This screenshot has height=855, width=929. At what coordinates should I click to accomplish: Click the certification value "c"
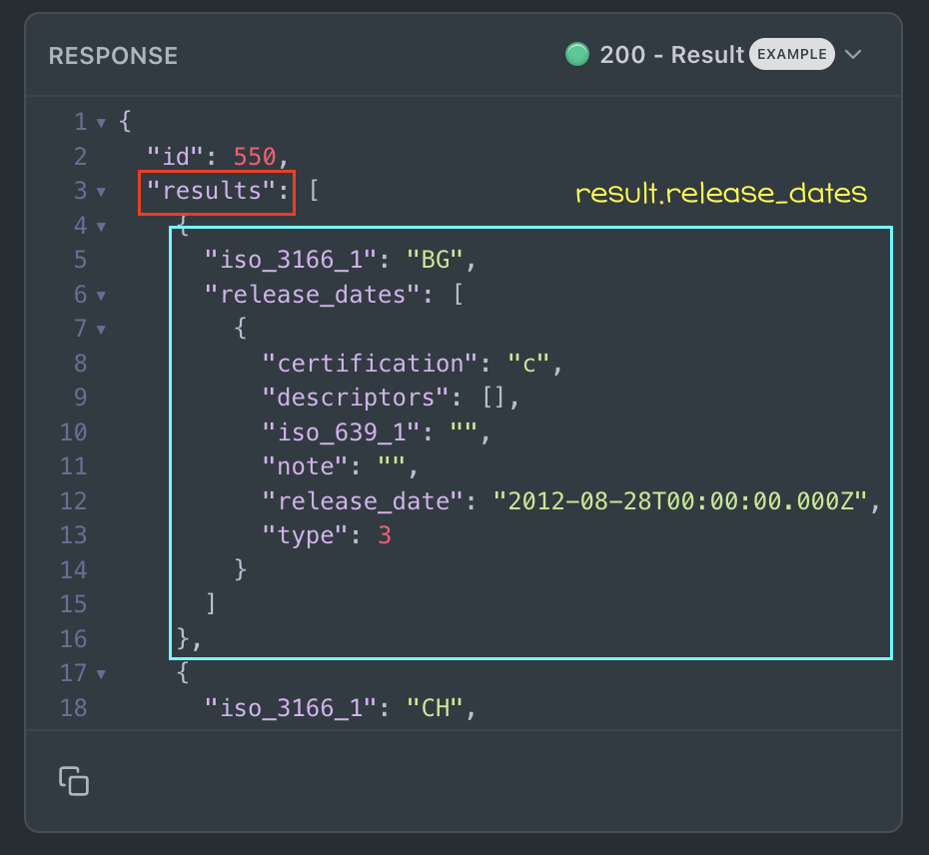(x=528, y=364)
